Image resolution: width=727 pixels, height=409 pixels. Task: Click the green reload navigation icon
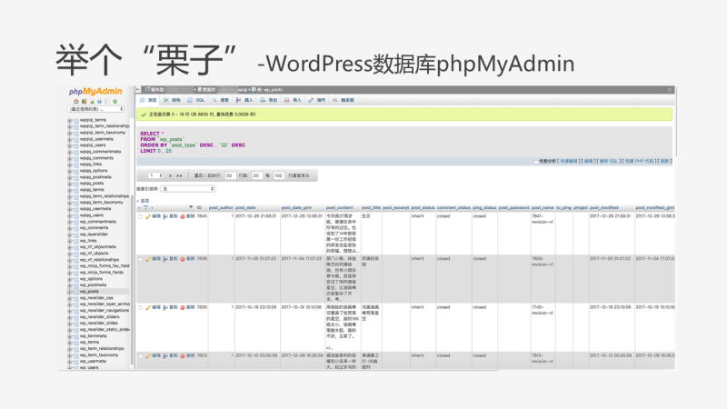[115, 101]
